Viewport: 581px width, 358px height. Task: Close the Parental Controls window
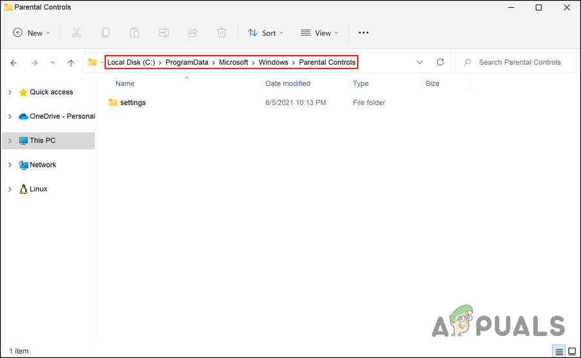click(567, 7)
